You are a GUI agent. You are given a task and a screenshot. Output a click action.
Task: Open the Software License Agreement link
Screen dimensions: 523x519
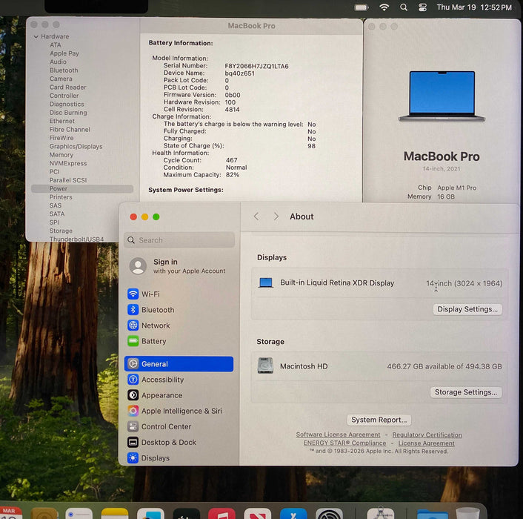[x=338, y=434]
